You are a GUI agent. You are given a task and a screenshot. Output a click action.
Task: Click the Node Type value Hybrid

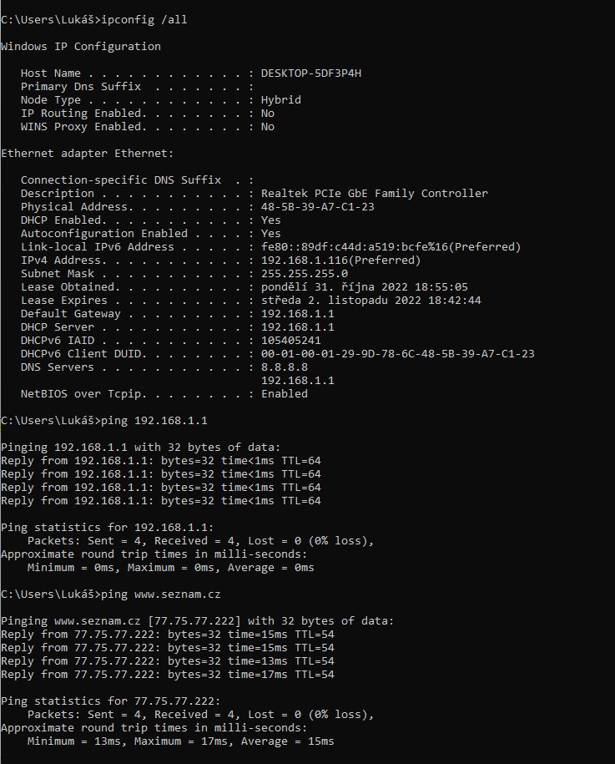tap(280, 100)
